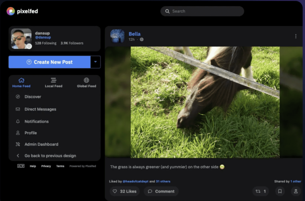Open the Terms link
The image size is (305, 201).
[60, 166]
